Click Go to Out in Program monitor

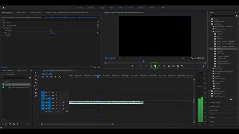pos(164,66)
